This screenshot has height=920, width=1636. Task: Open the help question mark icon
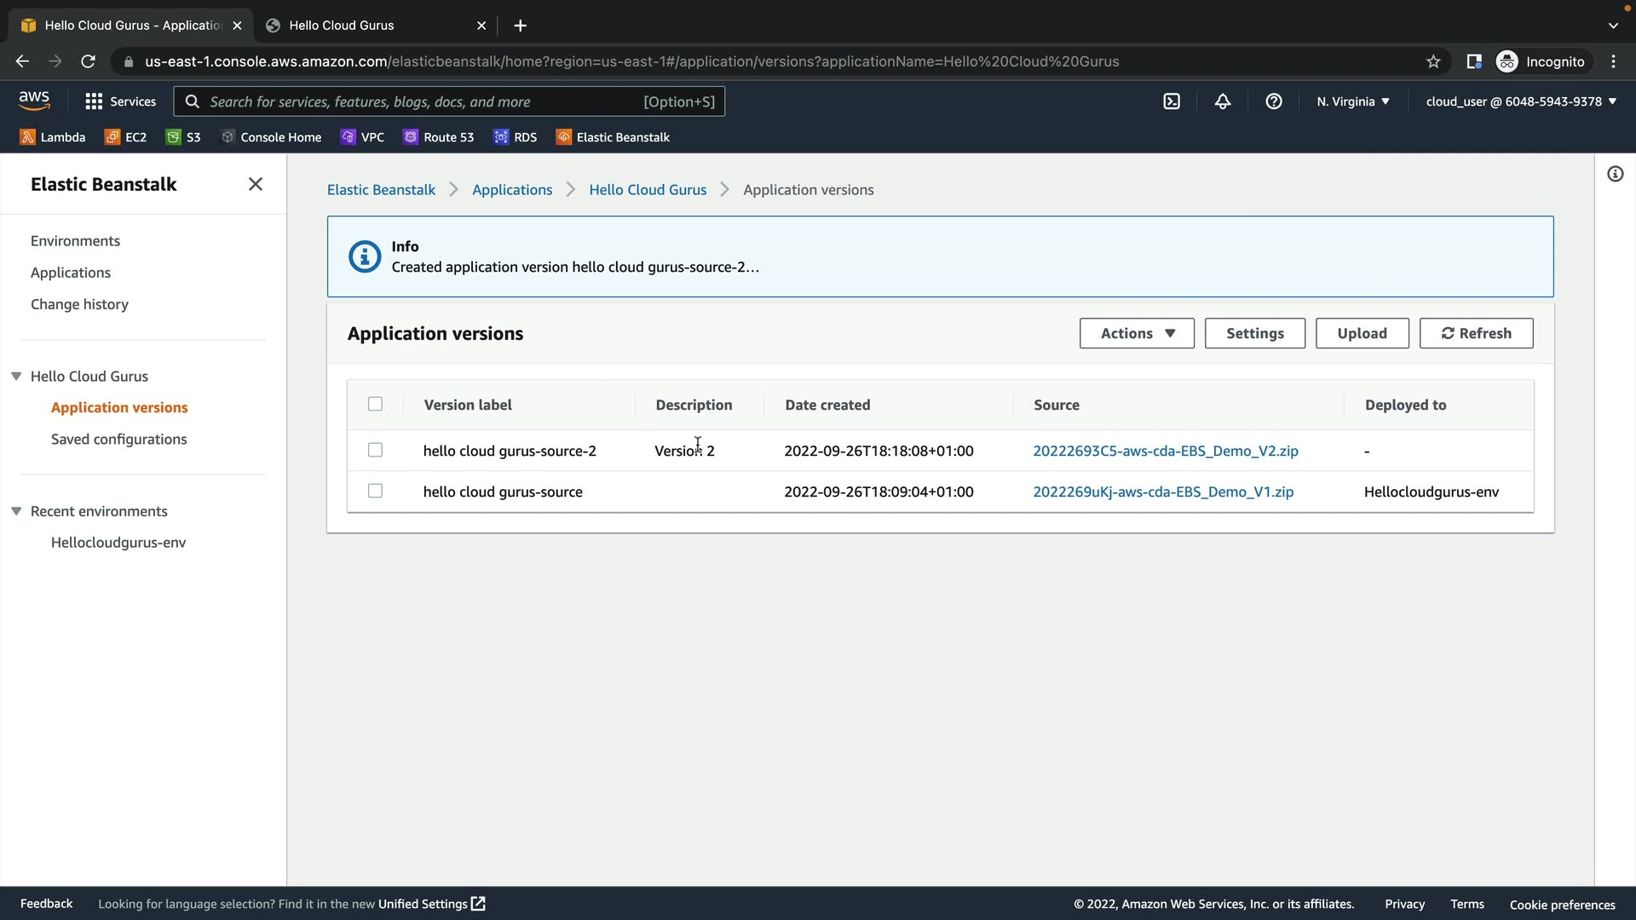pos(1274,101)
